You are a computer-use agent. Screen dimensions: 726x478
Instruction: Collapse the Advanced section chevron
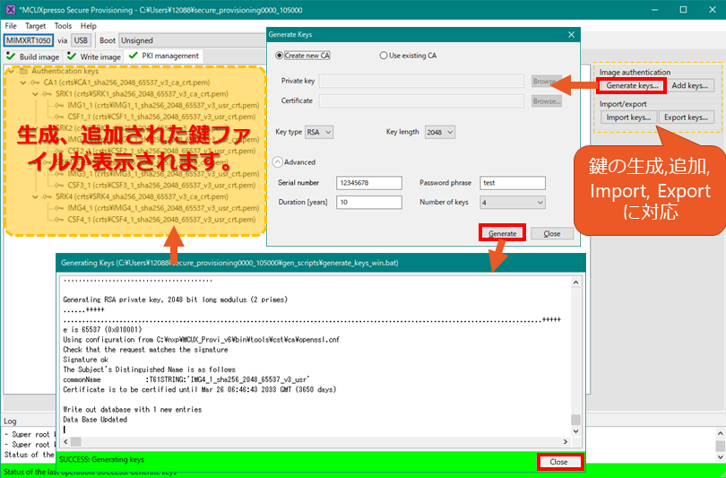pos(278,162)
